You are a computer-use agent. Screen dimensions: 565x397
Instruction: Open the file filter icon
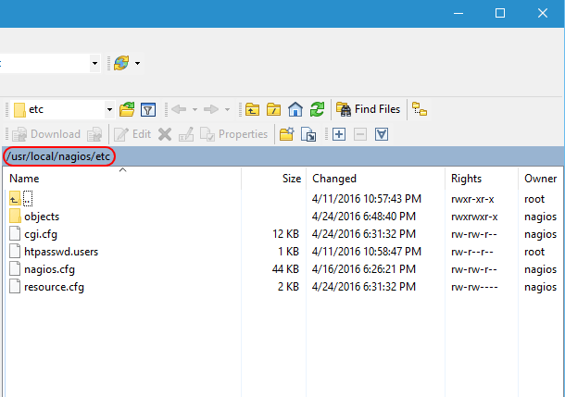148,109
